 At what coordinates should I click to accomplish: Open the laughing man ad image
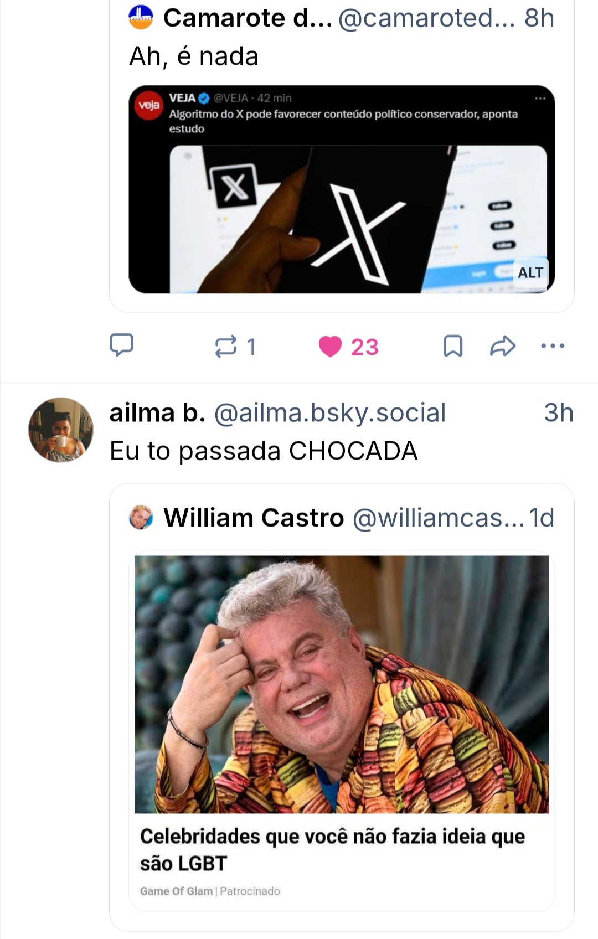(342, 684)
